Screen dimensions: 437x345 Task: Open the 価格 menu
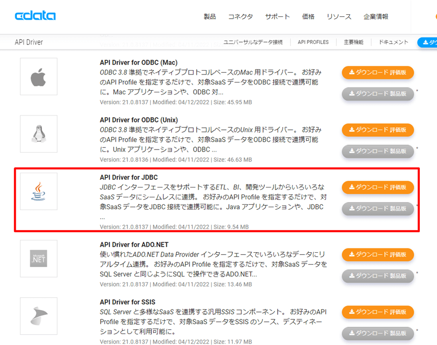point(308,17)
